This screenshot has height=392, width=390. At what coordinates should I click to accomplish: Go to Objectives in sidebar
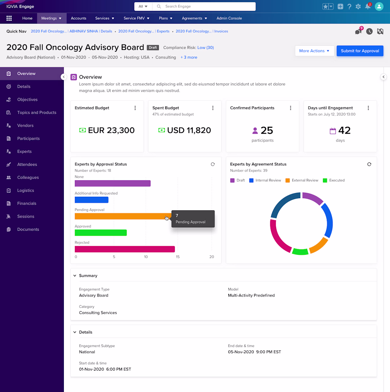click(x=32, y=99)
